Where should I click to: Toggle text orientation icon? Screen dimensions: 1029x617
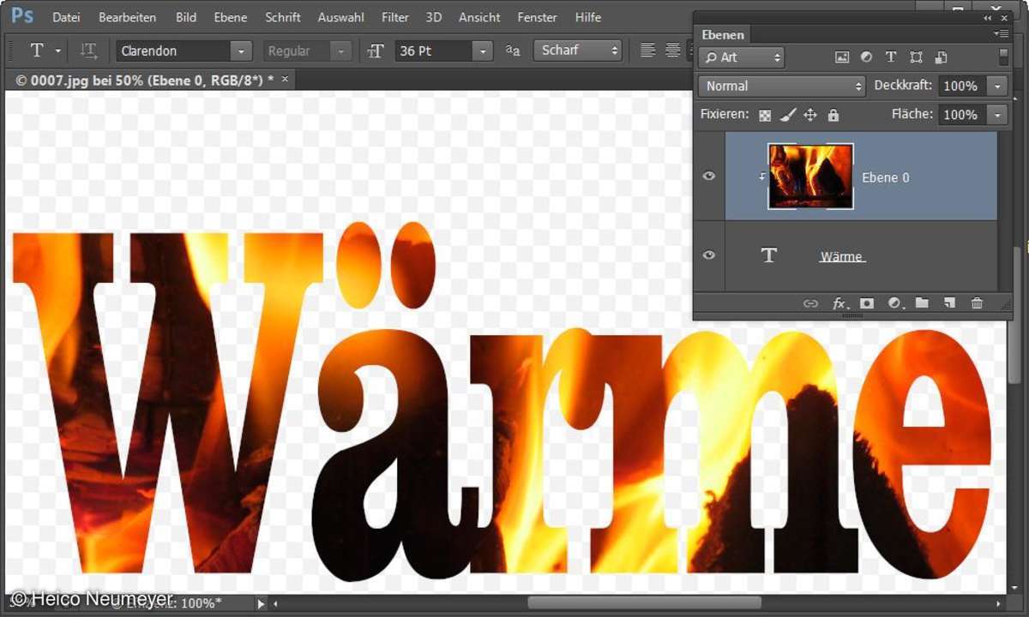88,51
